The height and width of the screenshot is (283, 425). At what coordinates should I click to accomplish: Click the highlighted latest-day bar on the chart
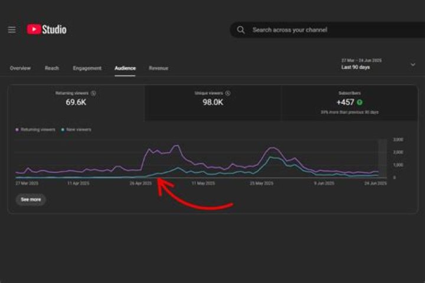(x=382, y=159)
